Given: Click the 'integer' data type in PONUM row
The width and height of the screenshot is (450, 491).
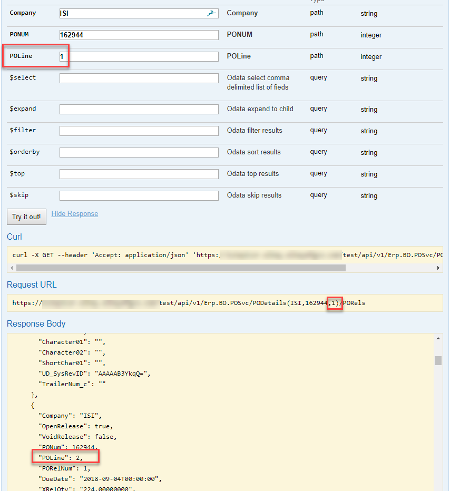Looking at the screenshot, I should pyautogui.click(x=371, y=35).
